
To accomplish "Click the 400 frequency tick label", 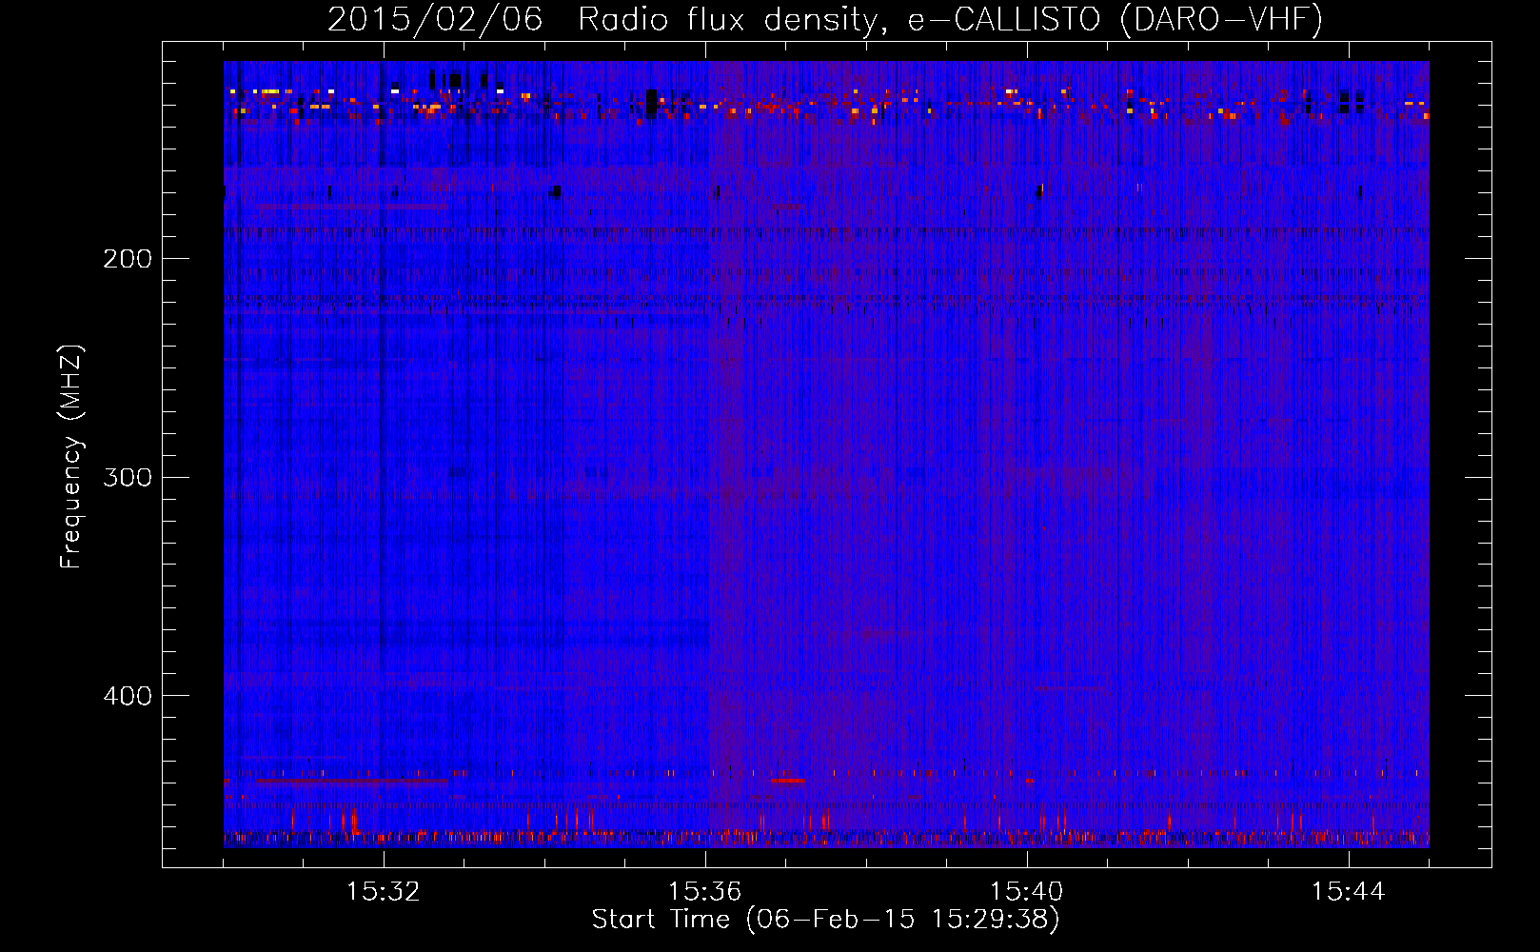I will coord(128,696).
